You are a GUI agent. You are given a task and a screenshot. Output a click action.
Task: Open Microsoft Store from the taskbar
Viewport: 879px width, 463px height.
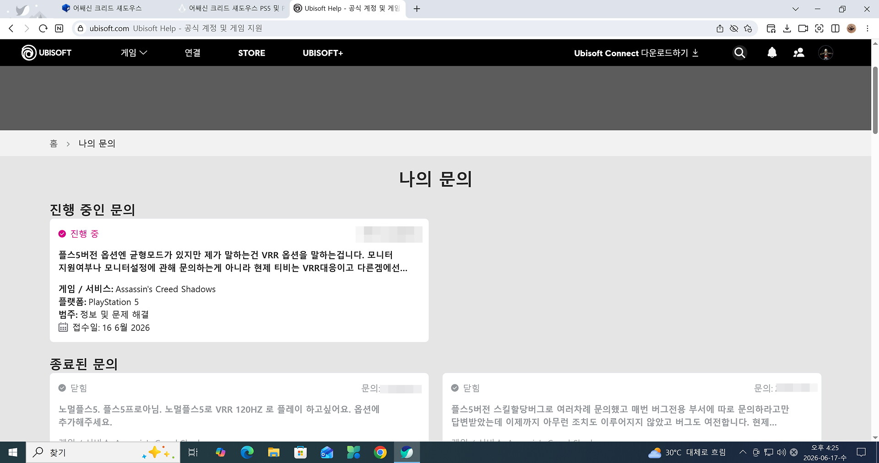coord(300,452)
